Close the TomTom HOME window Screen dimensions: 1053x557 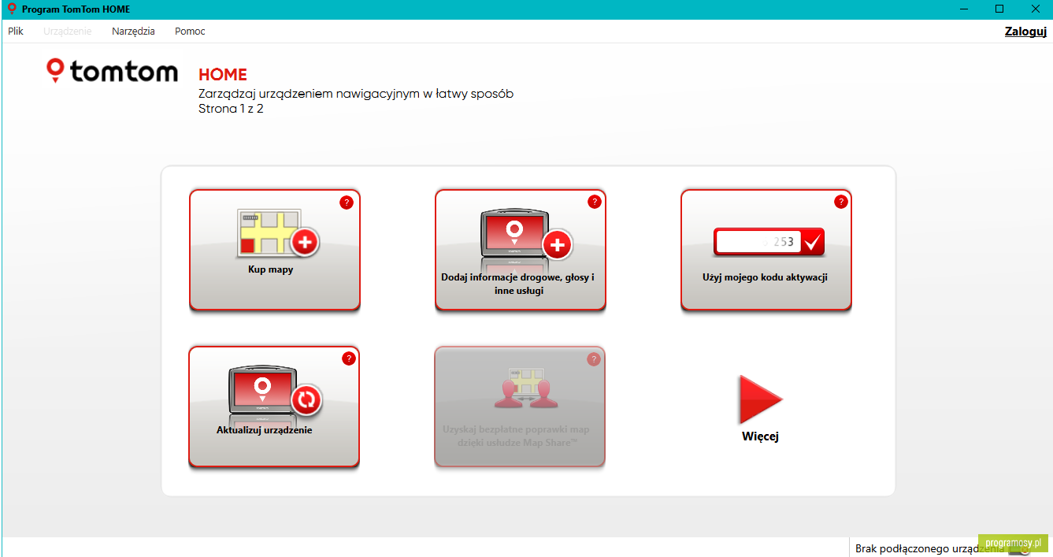click(x=1035, y=9)
